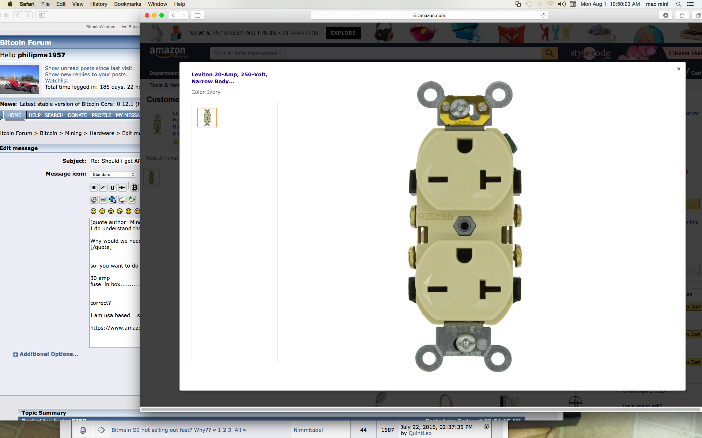Open page 2 of Bitmain S9 thread
702x438 pixels.
point(224,430)
